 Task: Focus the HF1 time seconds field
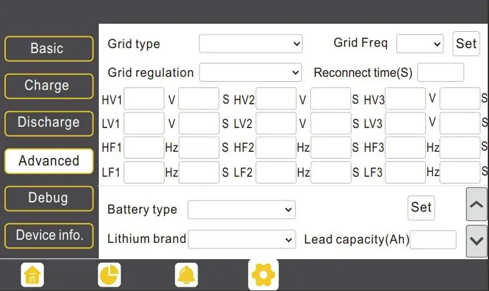(199, 147)
